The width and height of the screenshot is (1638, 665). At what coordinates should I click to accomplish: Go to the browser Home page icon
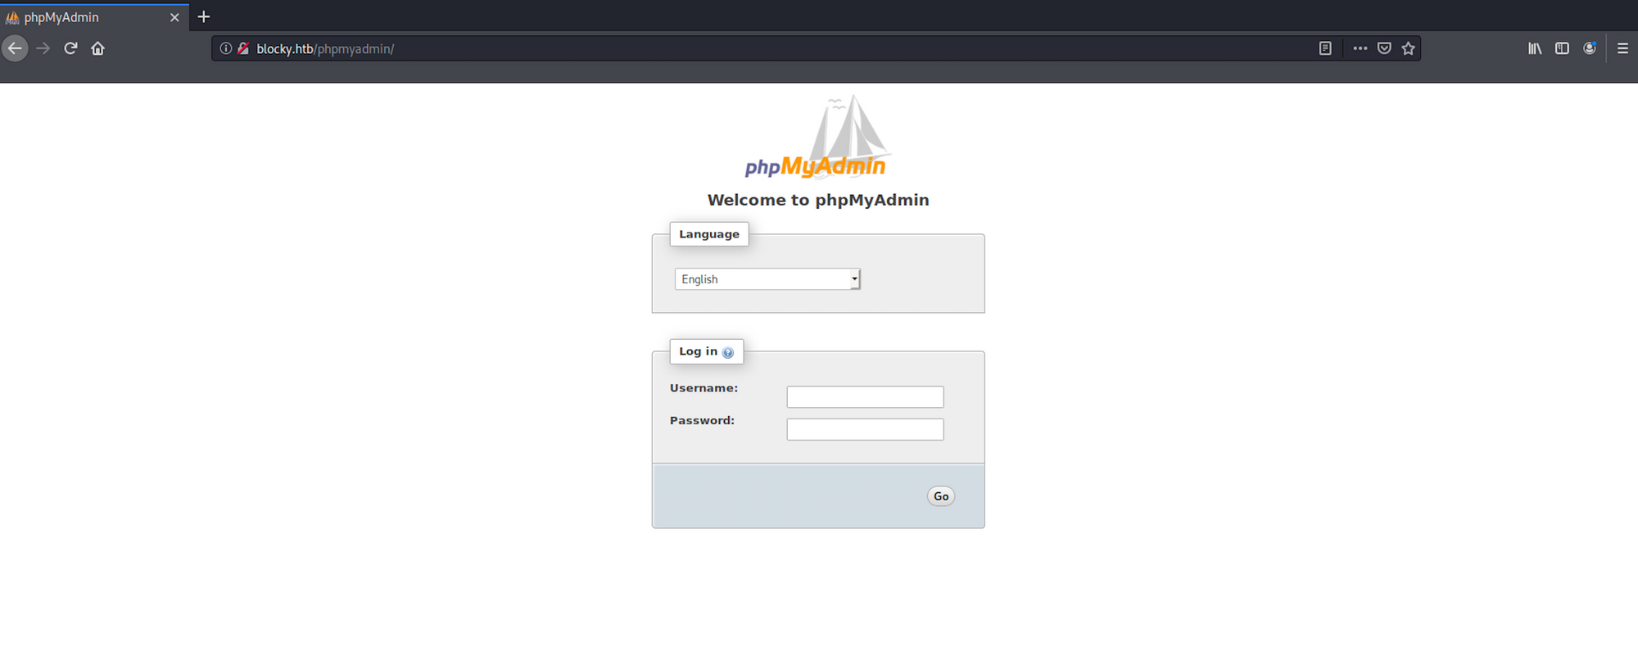[x=97, y=48]
